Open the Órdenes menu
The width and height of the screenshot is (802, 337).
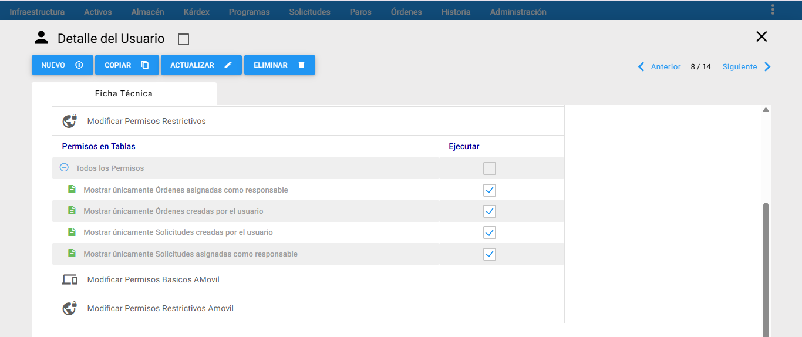pyautogui.click(x=406, y=12)
